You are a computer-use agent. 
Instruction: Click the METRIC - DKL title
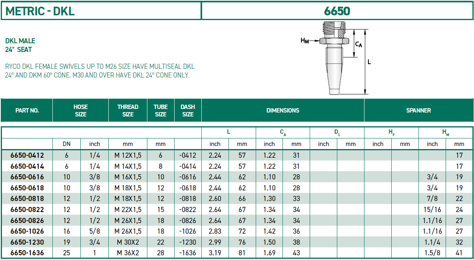coord(40,11)
